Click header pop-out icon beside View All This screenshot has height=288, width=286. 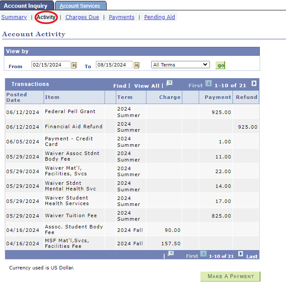[x=169, y=83]
